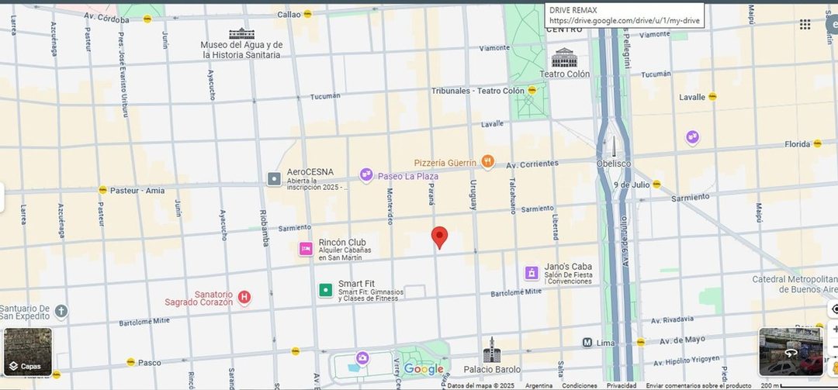Click the Palacio Barolo tower icon
Image resolution: width=838 pixels, height=390 pixels.
(492, 350)
